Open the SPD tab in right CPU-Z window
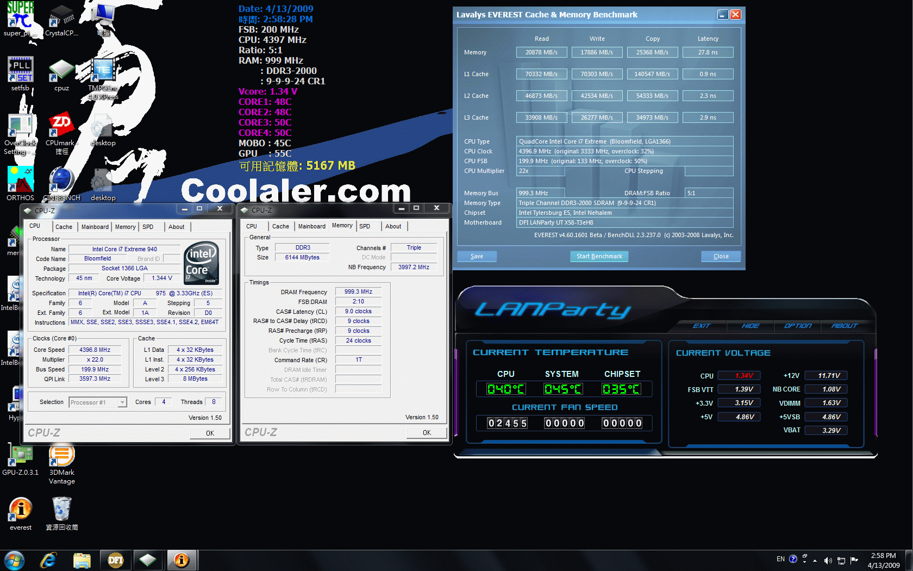Viewport: 913px width, 571px height. coord(365,226)
